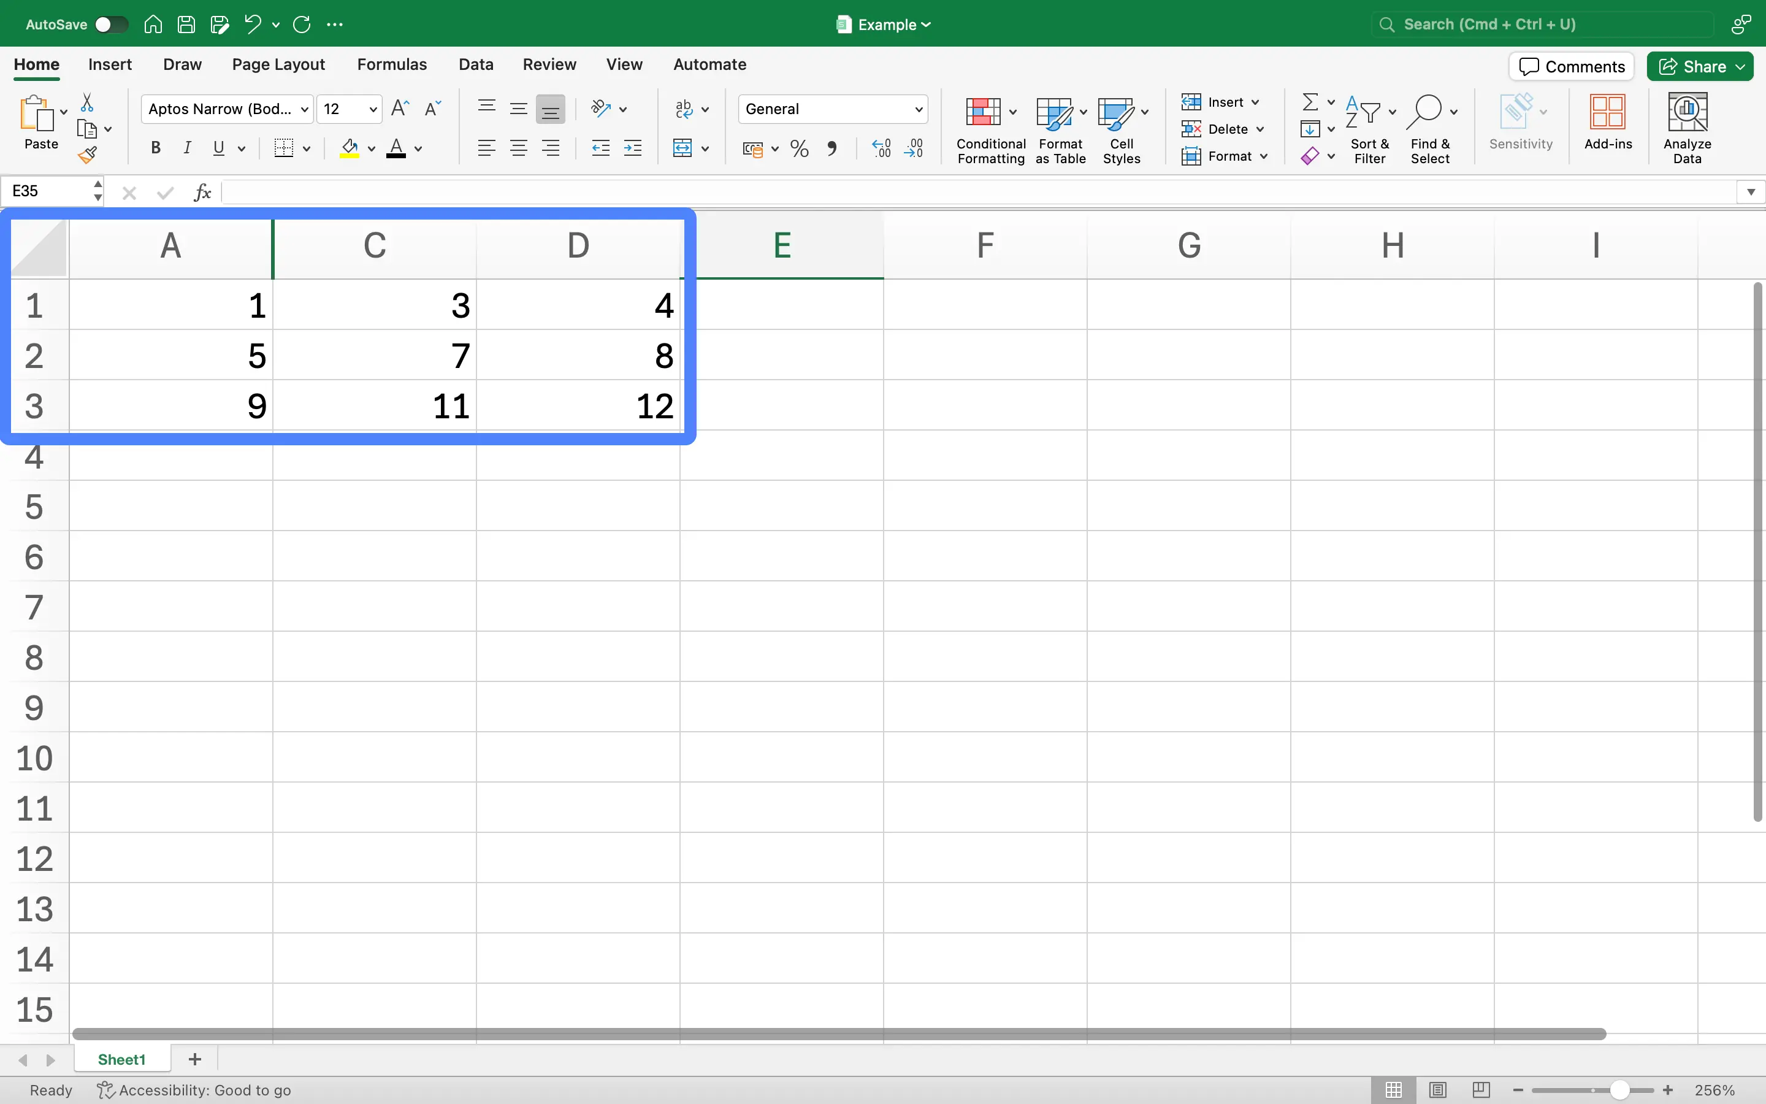Toggle Middle Align
1766x1104 pixels.
519,109
